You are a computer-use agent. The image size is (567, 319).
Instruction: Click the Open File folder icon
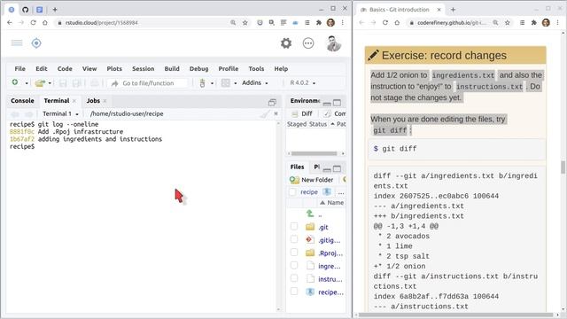[40, 82]
